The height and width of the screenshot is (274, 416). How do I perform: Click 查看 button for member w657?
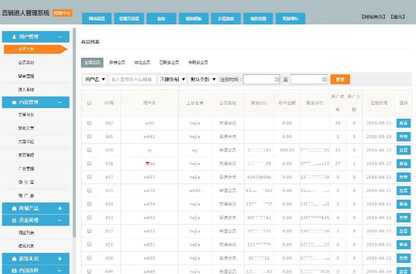point(404,177)
